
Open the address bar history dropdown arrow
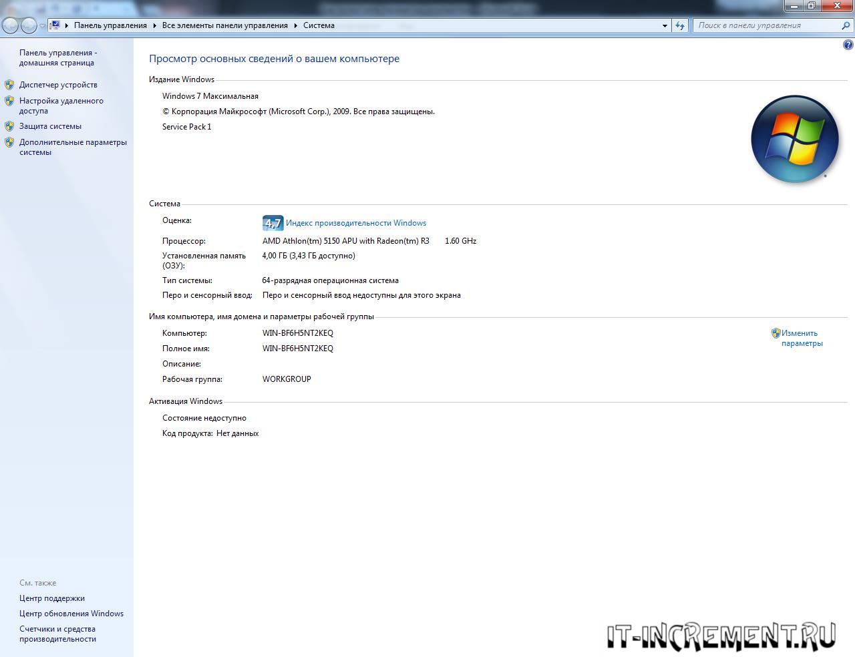665,26
